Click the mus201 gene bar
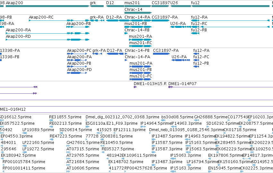The width and height of the screenshot is (273, 173). (138, 6)
